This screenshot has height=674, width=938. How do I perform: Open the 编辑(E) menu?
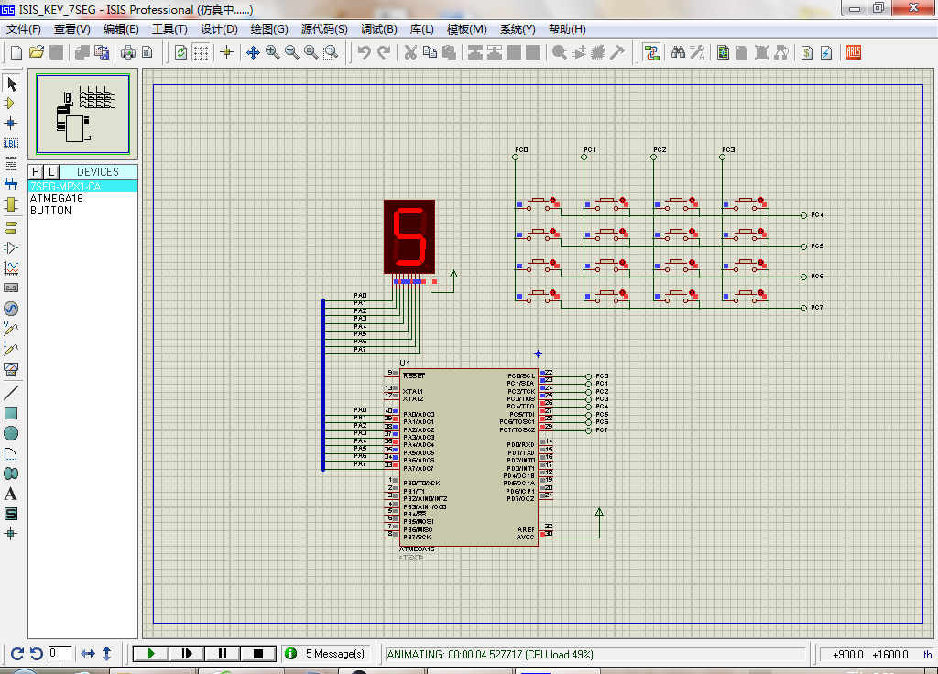tap(121, 29)
